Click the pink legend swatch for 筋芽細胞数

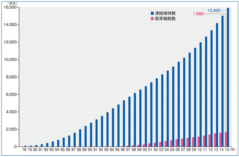(x=152, y=19)
